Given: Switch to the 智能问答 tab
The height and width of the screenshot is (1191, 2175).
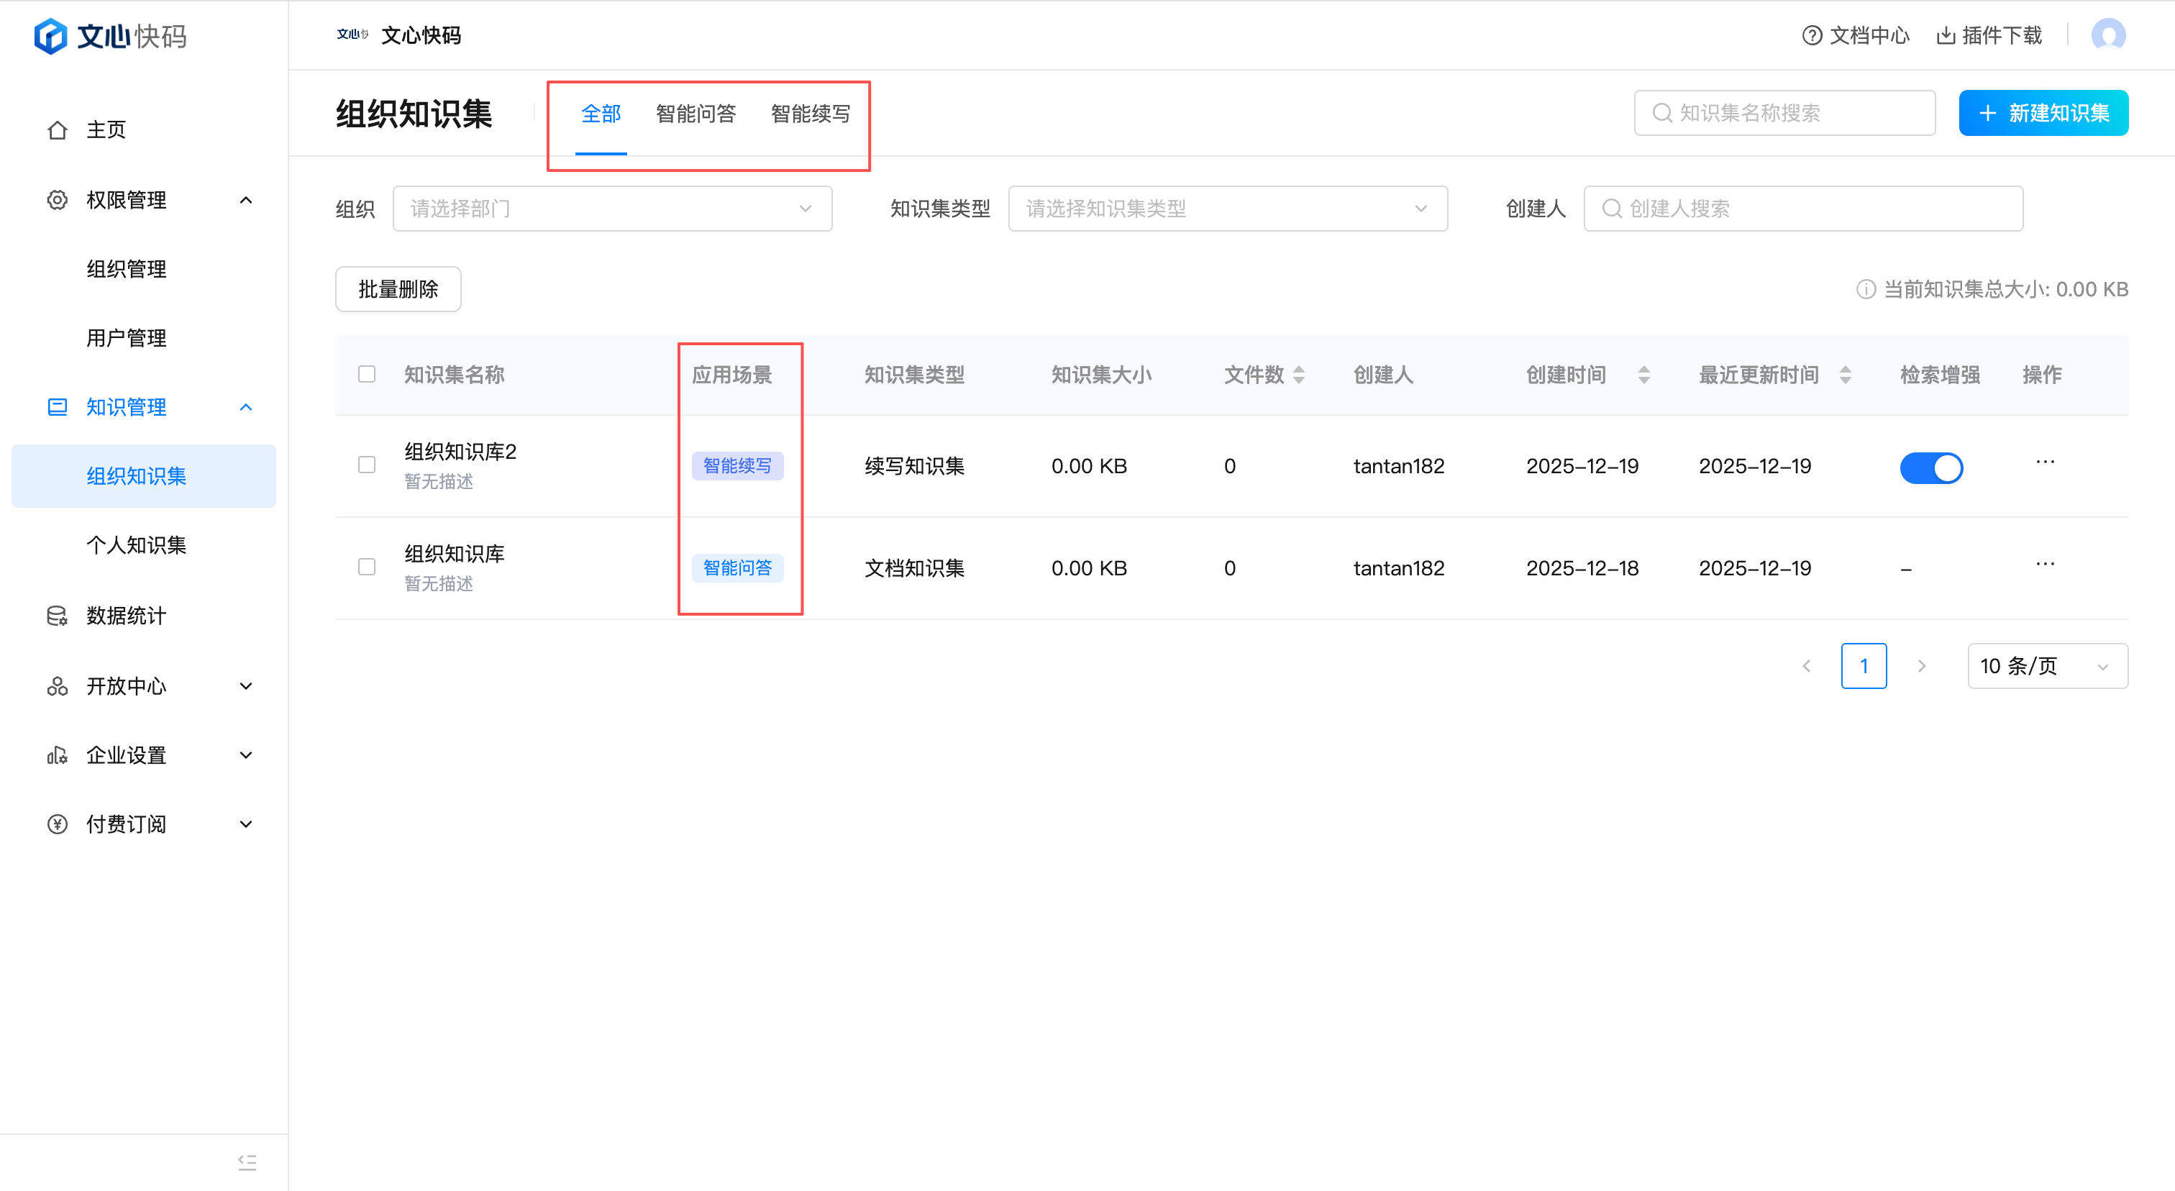Looking at the screenshot, I should pos(696,114).
